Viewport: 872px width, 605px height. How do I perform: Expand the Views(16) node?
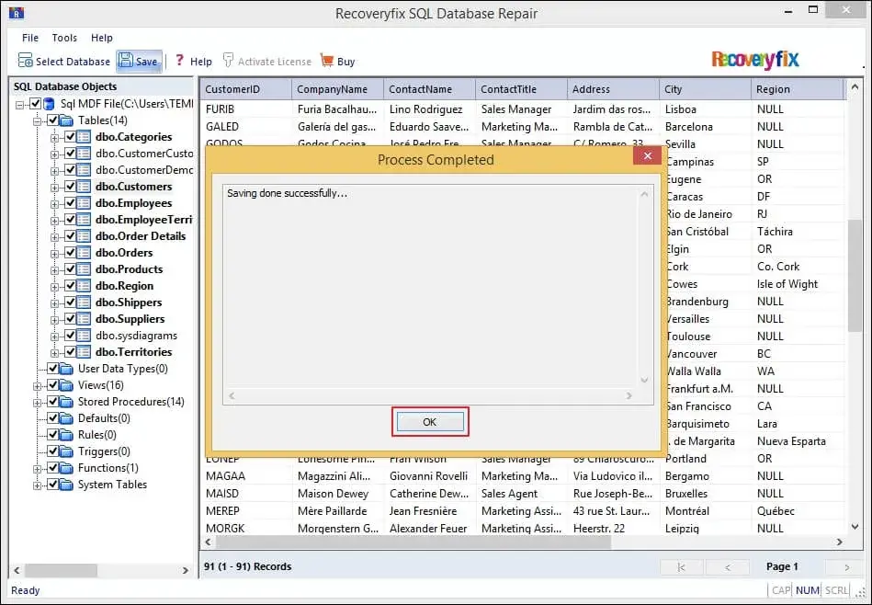pos(38,386)
